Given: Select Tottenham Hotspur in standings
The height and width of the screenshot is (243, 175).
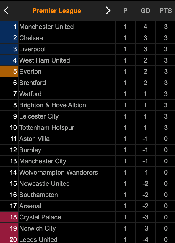Looking at the screenshot, I should pyautogui.click(x=47, y=127).
